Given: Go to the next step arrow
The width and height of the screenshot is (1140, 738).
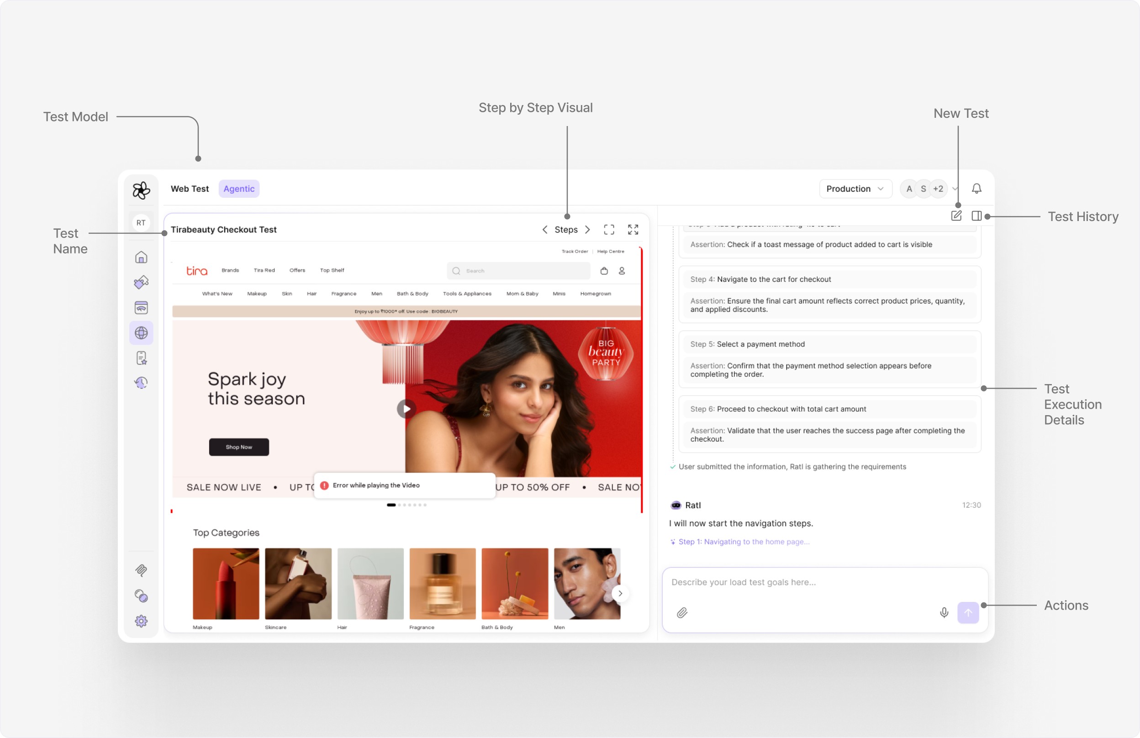Looking at the screenshot, I should coord(588,229).
